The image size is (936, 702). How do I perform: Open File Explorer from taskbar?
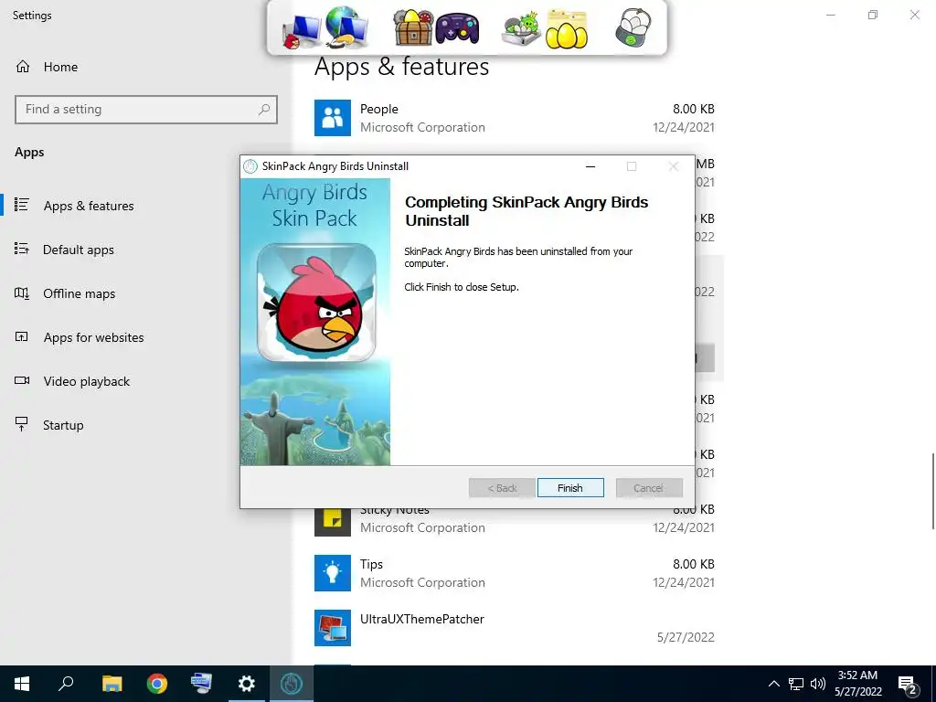pos(112,684)
